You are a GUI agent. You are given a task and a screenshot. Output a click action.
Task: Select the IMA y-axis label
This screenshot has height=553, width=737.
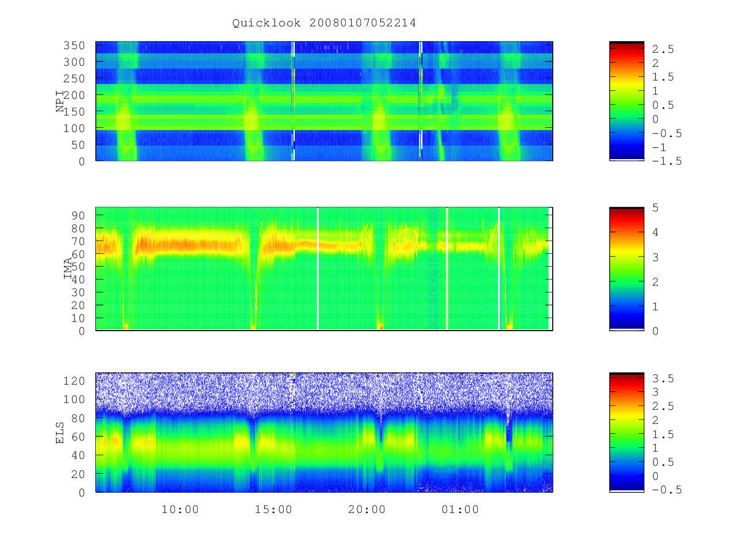[x=68, y=269]
